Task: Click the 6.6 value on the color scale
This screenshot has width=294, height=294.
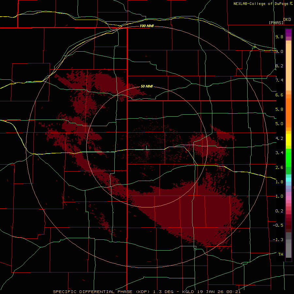Action: pyautogui.click(x=279, y=95)
